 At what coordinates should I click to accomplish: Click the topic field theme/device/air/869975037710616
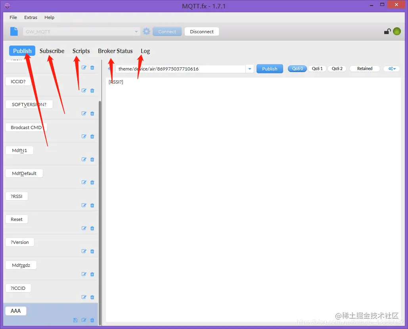click(180, 69)
